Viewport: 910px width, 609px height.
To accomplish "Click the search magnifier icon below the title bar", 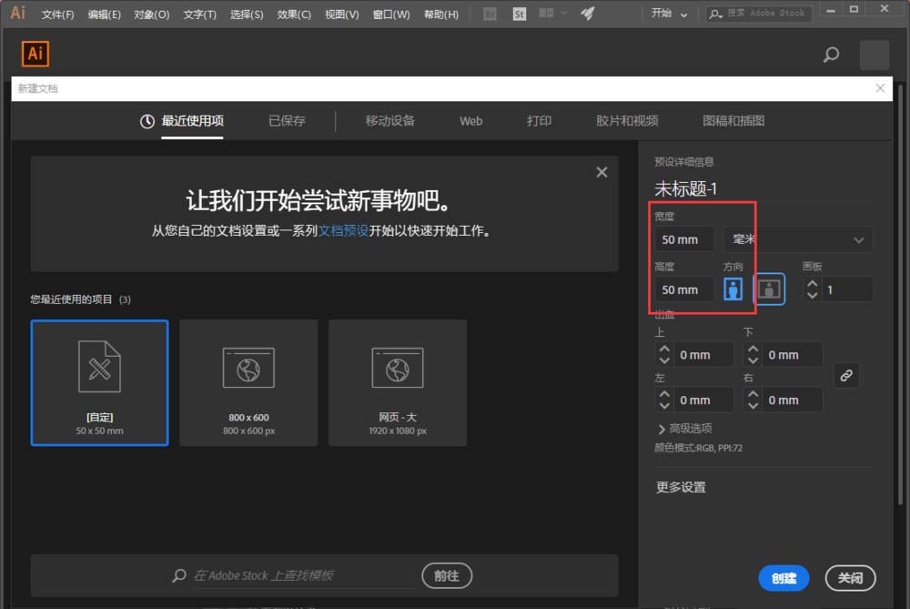I will click(831, 55).
